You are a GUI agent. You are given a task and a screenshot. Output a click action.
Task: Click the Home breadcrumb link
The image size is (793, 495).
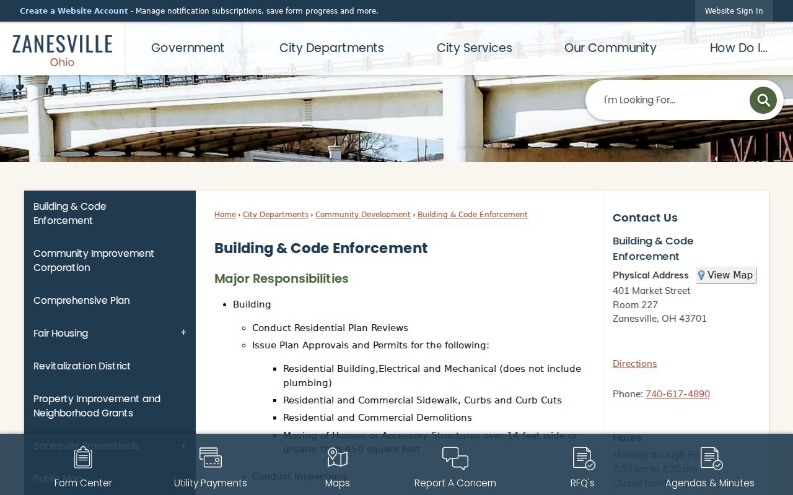click(225, 215)
